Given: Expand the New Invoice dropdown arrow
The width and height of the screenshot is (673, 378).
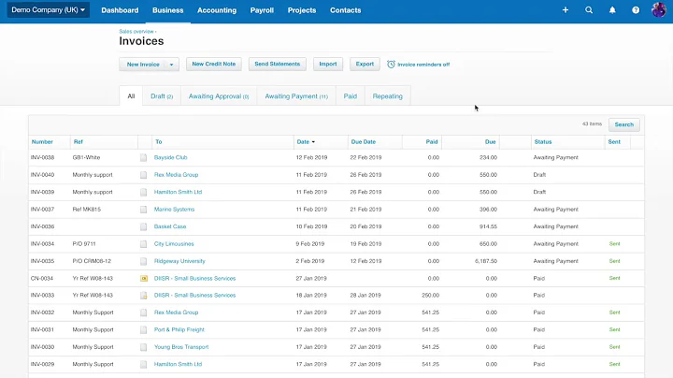Looking at the screenshot, I should pos(171,65).
